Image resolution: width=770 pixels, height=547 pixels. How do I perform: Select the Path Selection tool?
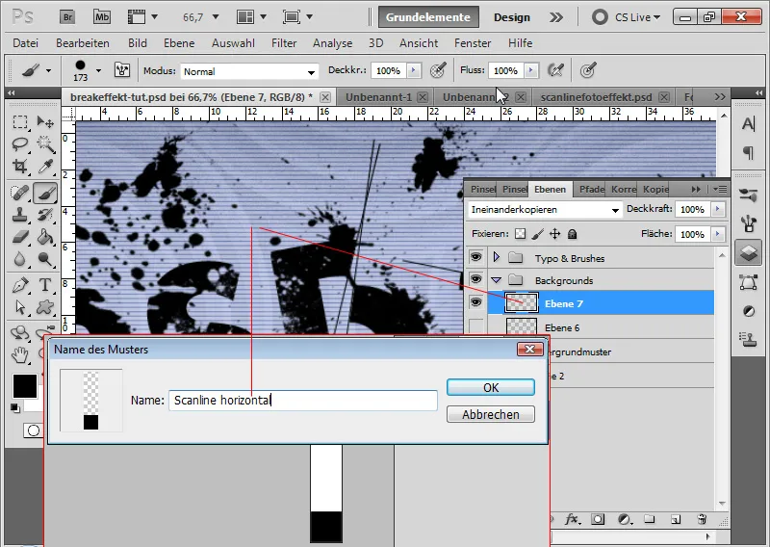coord(19,307)
